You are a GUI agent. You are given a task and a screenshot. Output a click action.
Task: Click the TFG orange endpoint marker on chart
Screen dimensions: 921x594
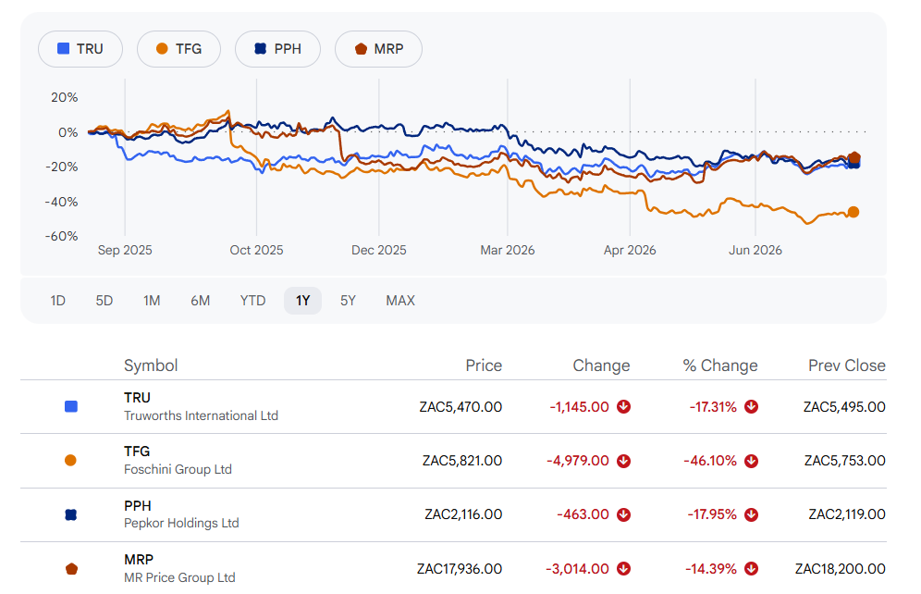tap(853, 212)
